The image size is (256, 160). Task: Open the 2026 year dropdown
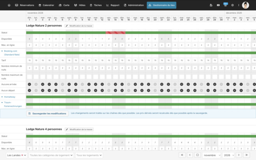(229, 155)
